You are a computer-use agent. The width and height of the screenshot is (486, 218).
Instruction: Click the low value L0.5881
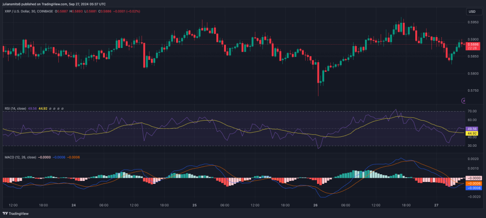coord(90,11)
